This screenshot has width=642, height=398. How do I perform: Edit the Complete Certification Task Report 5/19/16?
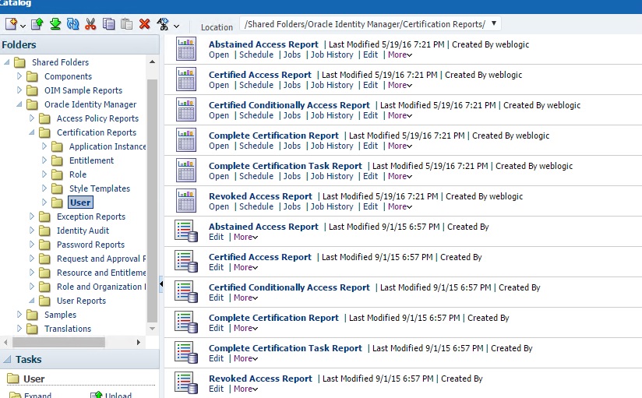(371, 176)
